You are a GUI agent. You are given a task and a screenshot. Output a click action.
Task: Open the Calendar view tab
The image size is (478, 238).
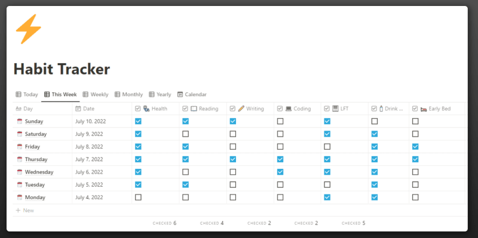tap(192, 94)
